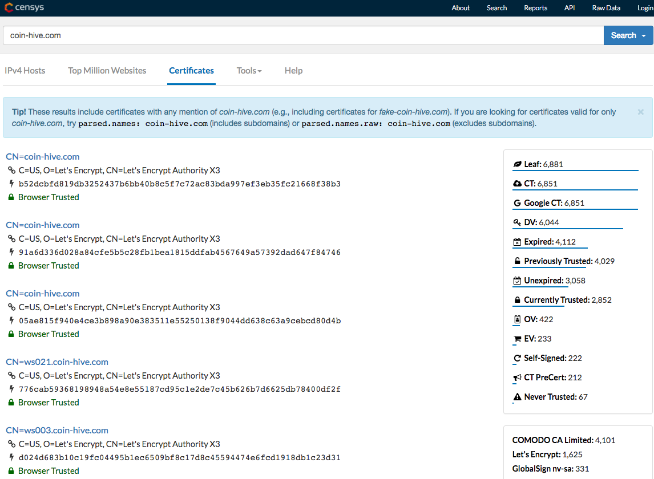This screenshot has width=654, height=479.
Task: Open Raw Data in top navigation
Action: pyautogui.click(x=606, y=8)
